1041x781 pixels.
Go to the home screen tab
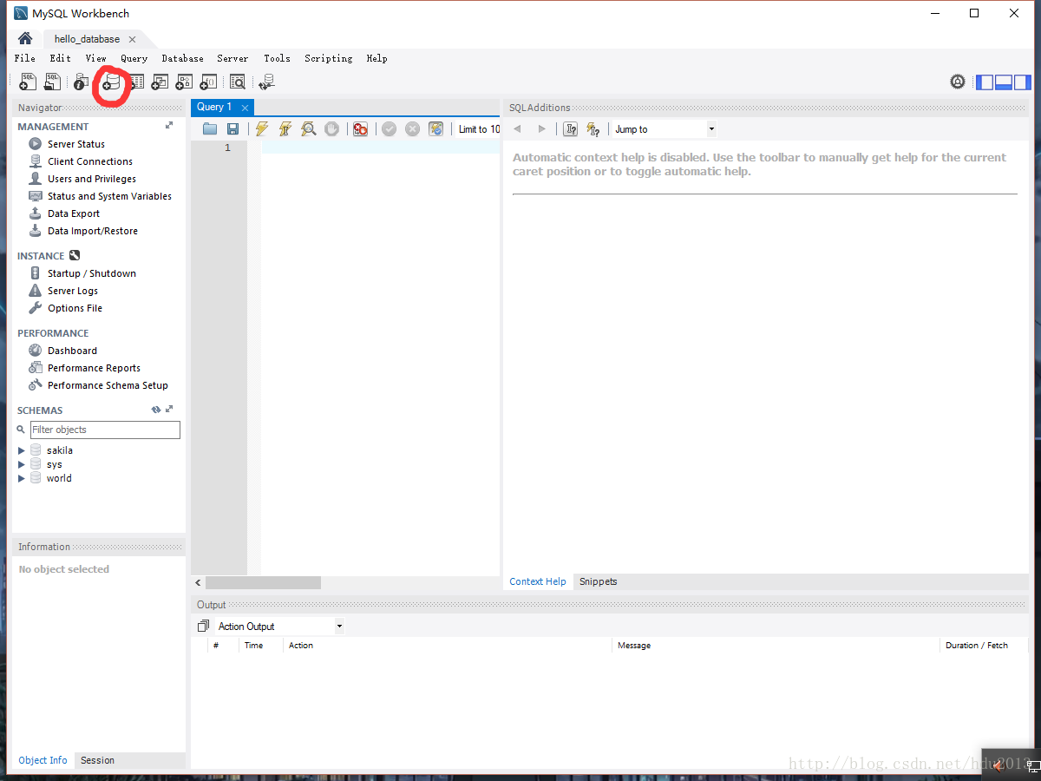pos(25,39)
